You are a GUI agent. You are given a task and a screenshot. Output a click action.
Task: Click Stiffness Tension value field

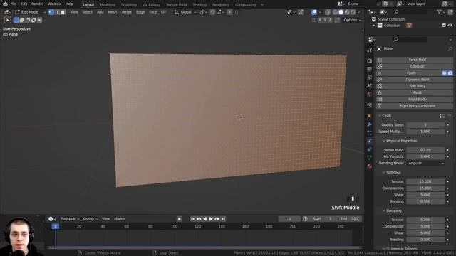(x=425, y=182)
